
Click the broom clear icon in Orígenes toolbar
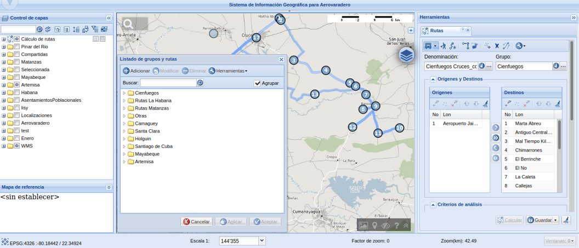486,103
